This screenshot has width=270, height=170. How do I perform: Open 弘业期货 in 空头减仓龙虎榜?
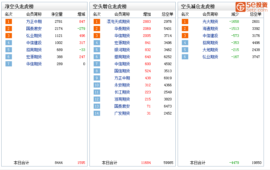[210, 57]
